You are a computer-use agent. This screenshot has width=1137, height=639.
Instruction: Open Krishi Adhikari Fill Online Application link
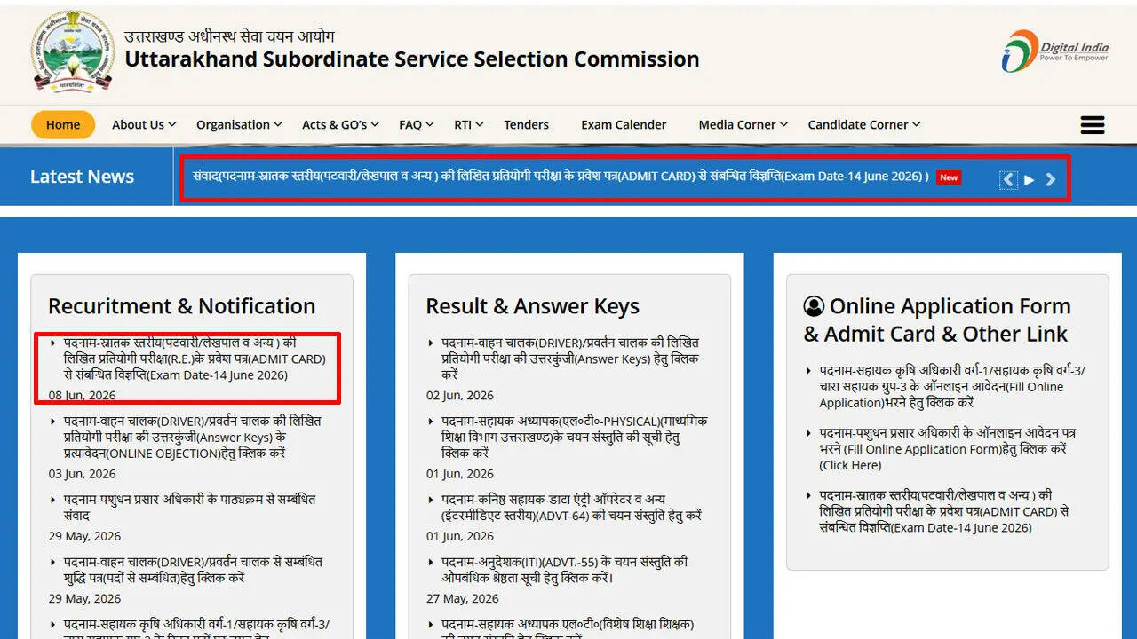[x=952, y=387]
